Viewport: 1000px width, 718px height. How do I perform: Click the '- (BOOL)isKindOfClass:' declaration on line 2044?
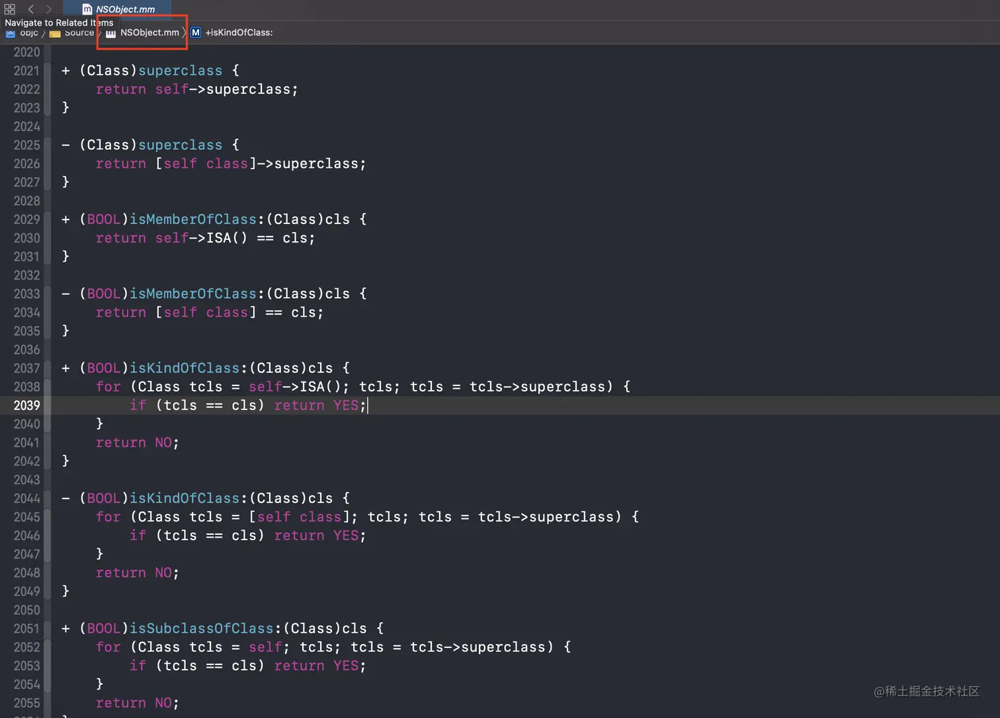tap(205, 499)
